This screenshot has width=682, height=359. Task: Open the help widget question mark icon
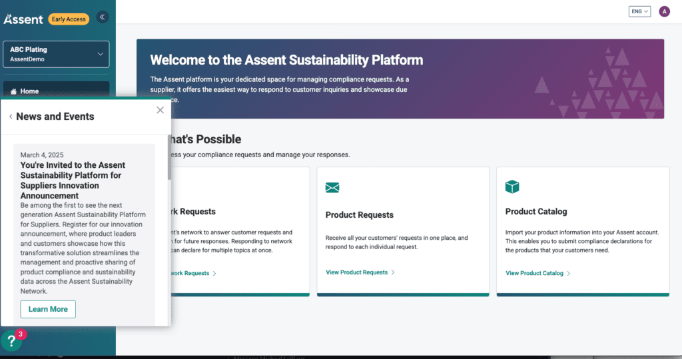pyautogui.click(x=11, y=341)
